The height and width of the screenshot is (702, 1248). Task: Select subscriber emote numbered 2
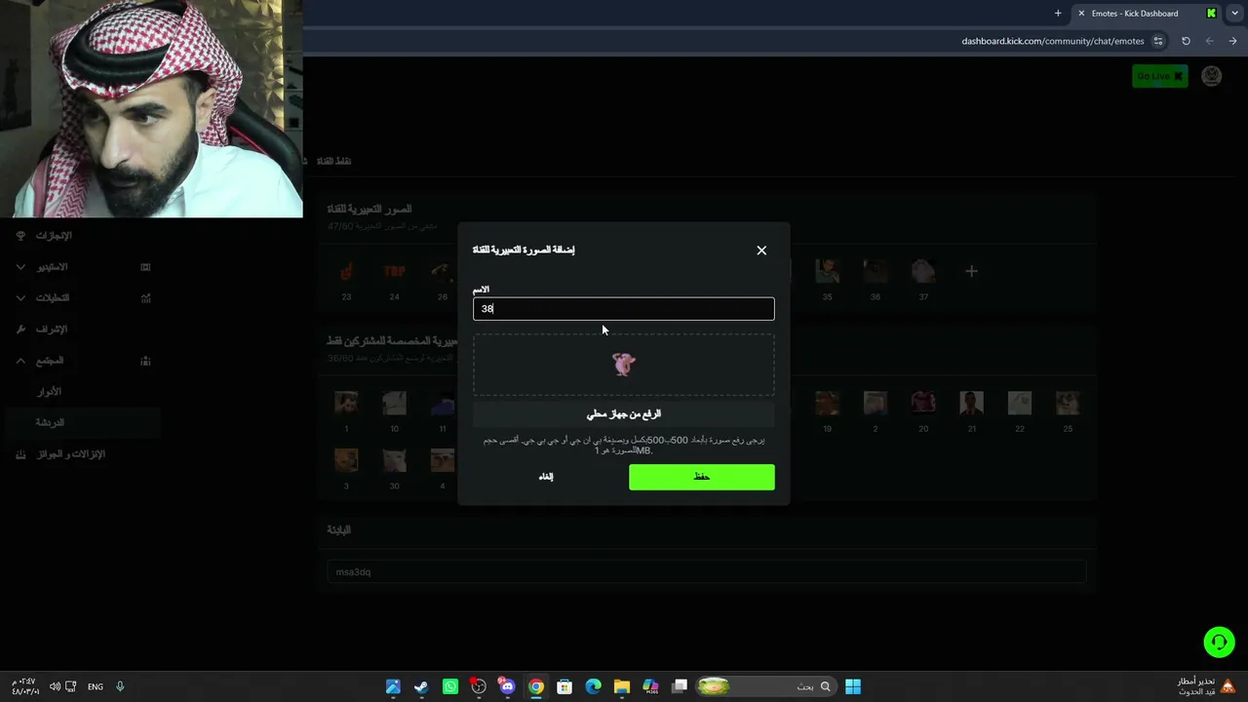(876, 403)
